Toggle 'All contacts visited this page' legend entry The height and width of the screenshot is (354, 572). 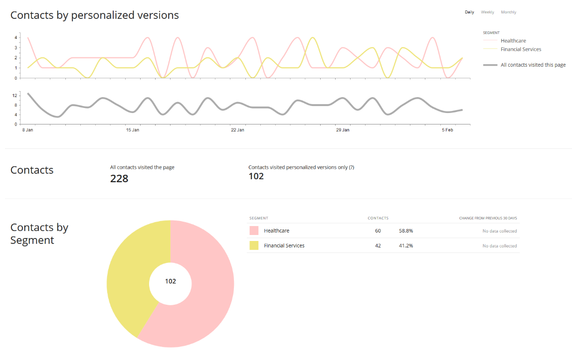tap(533, 65)
